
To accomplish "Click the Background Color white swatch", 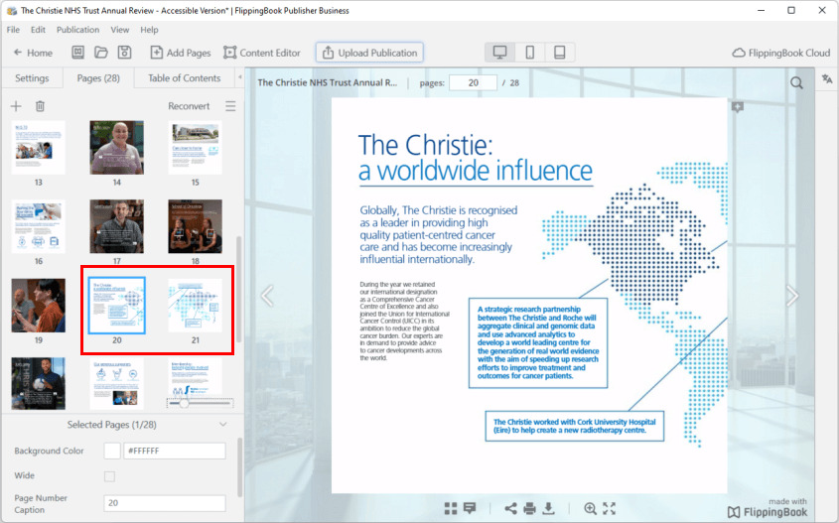I will (112, 451).
